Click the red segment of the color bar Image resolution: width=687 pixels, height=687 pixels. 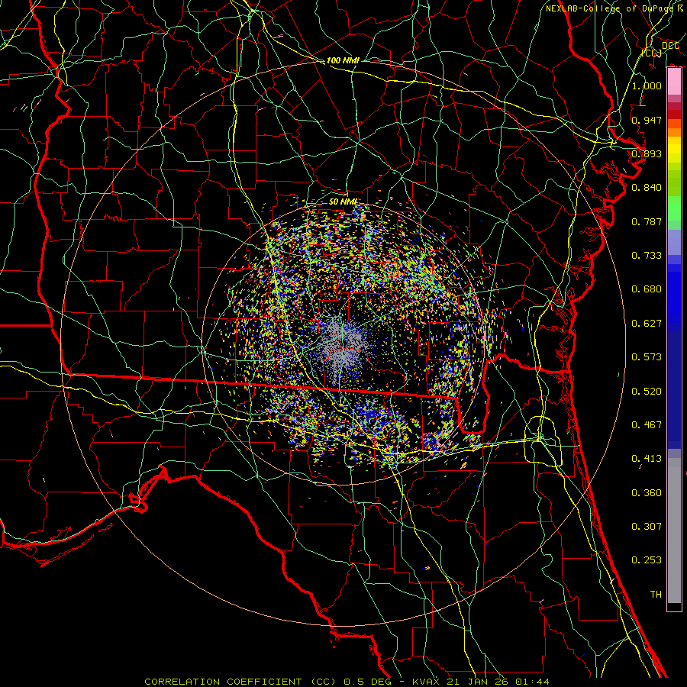(x=674, y=114)
